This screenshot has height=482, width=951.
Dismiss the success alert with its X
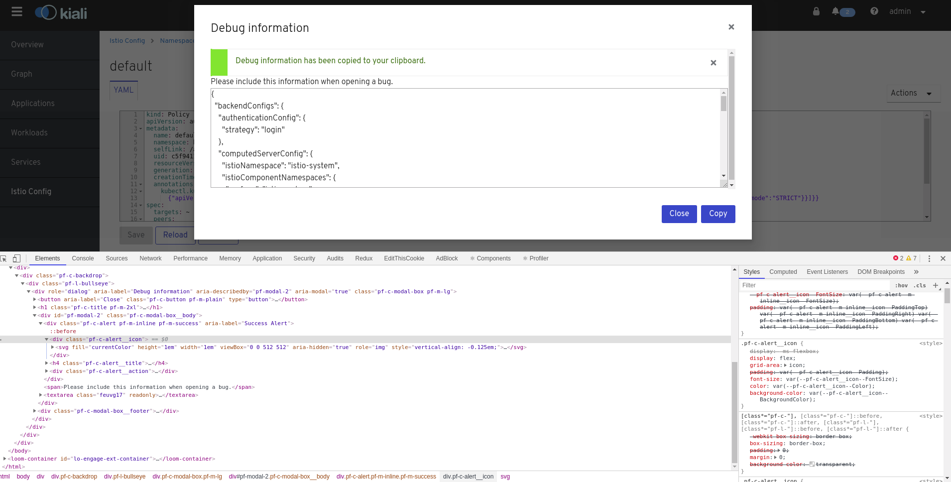pos(713,63)
